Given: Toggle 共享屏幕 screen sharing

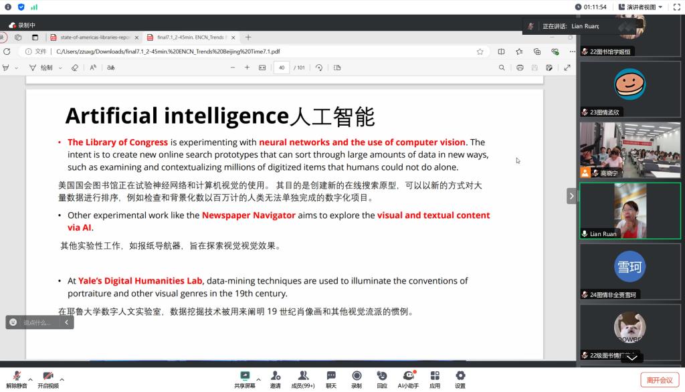Looking at the screenshot, I should [x=245, y=379].
